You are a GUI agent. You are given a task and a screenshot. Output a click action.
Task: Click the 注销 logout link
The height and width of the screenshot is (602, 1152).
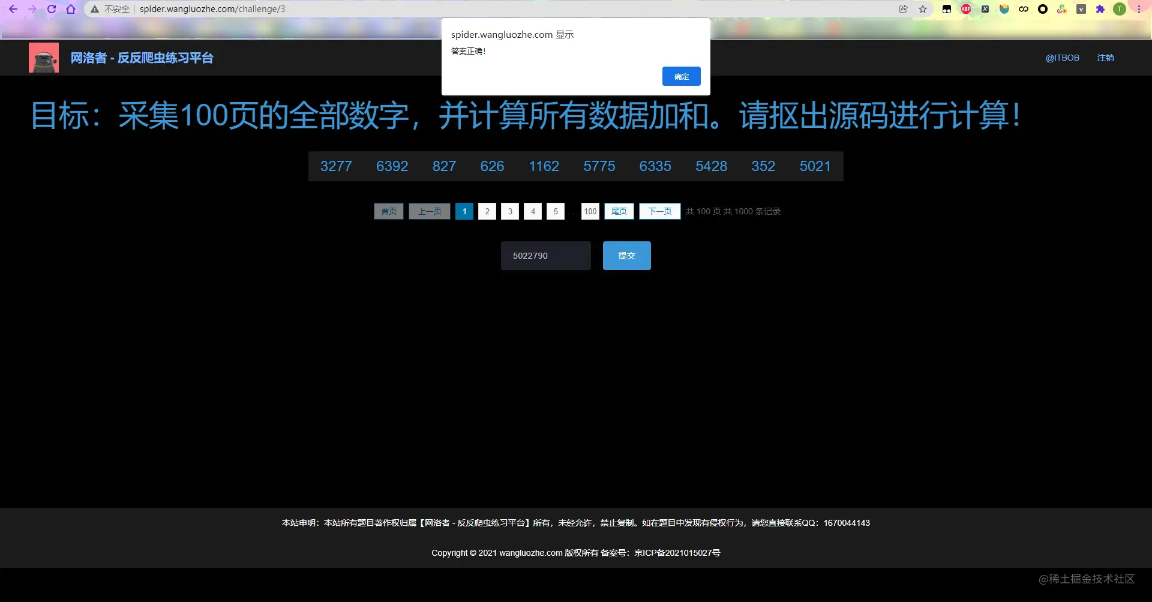coord(1105,58)
